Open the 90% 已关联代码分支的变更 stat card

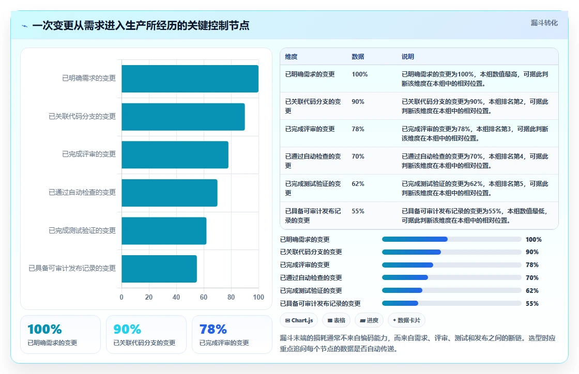click(x=146, y=335)
